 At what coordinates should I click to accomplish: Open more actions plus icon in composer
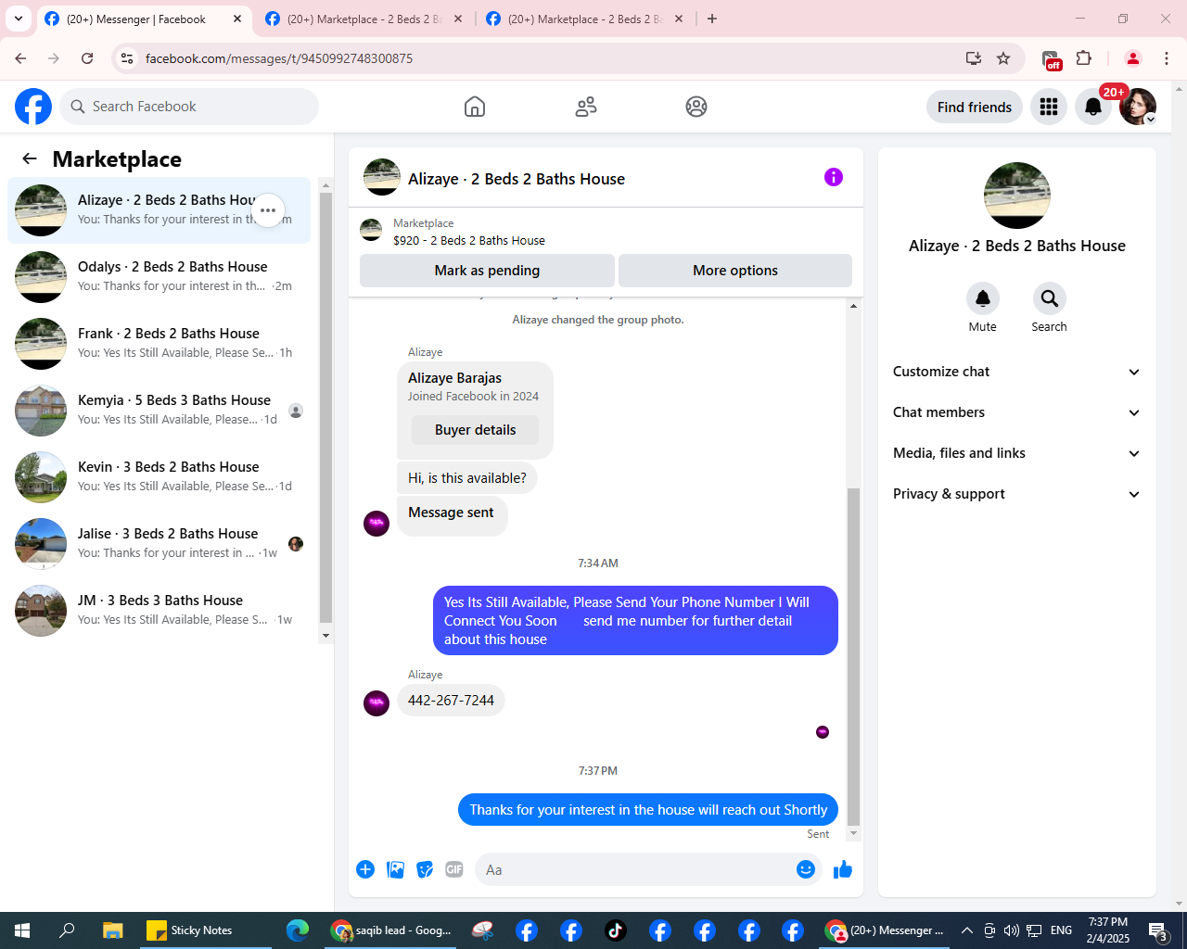point(365,869)
